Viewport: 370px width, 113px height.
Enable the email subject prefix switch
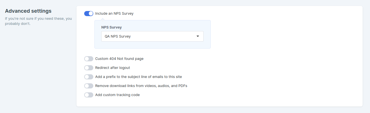pos(89,77)
